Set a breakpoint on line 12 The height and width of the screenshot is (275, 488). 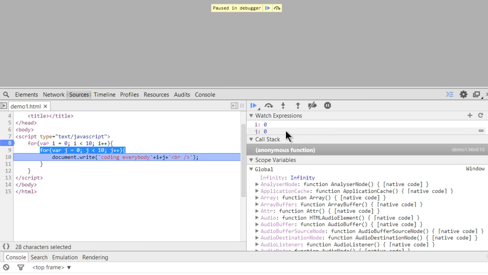point(8,171)
